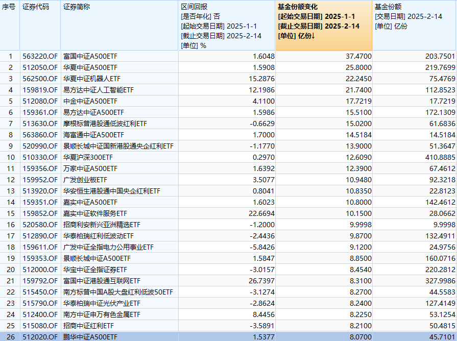Select the 基金份额 column header
Screen dimensions: 457x341
pyautogui.click(x=388, y=8)
